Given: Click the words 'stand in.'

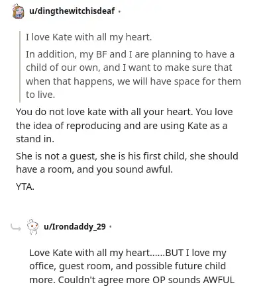Looking at the screenshot, I should [35, 139].
